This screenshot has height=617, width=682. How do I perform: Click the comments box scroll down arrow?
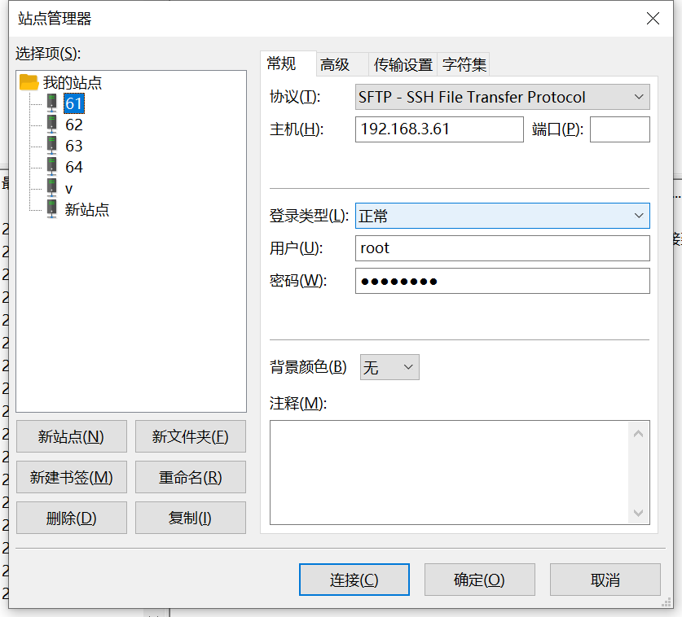click(639, 513)
